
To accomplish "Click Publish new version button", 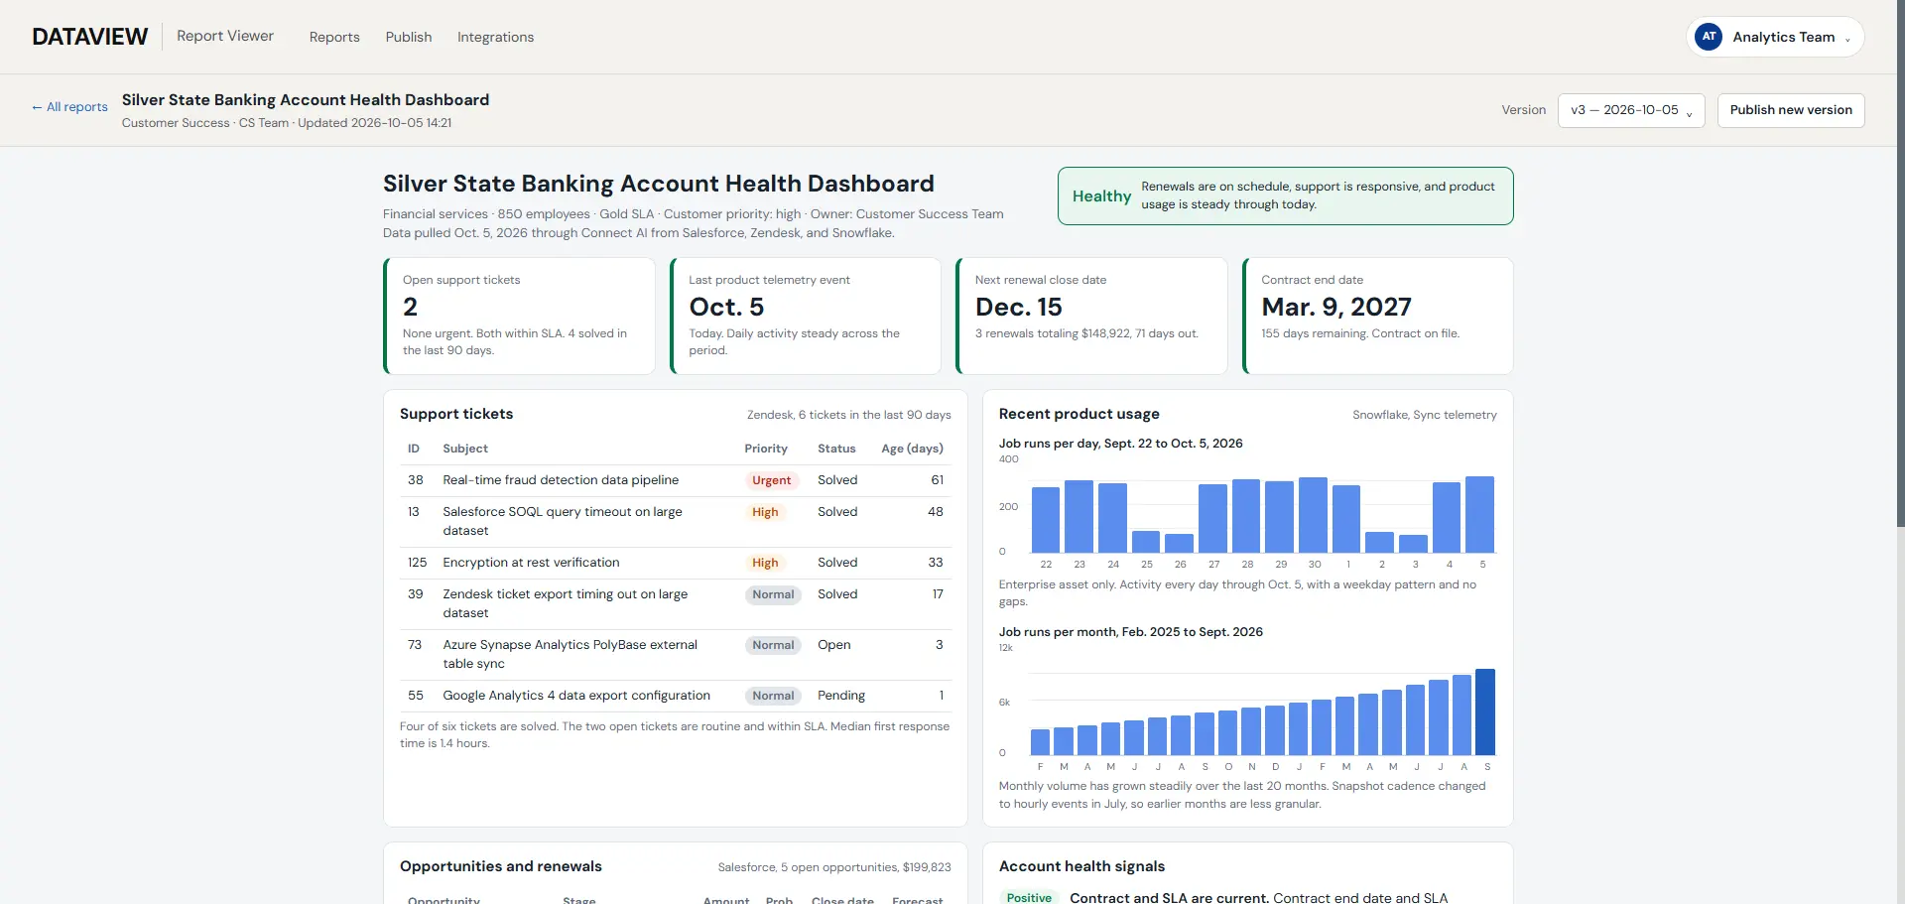I will pyautogui.click(x=1791, y=110).
